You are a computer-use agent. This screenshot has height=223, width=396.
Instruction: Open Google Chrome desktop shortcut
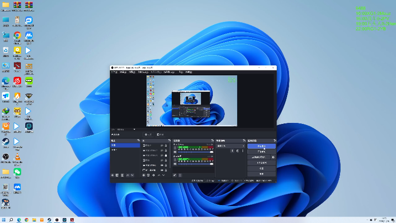17,37
